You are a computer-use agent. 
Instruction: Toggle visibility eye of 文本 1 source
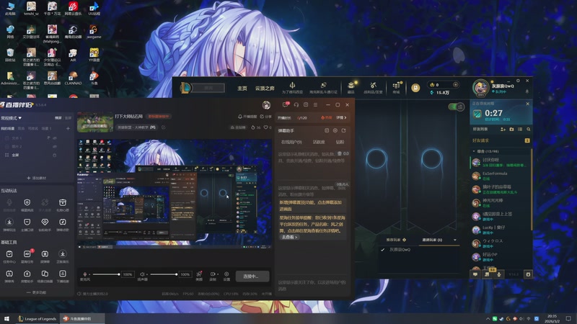click(x=55, y=138)
